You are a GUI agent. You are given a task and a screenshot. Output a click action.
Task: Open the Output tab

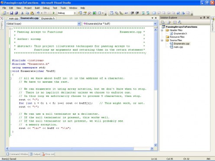(35, 154)
